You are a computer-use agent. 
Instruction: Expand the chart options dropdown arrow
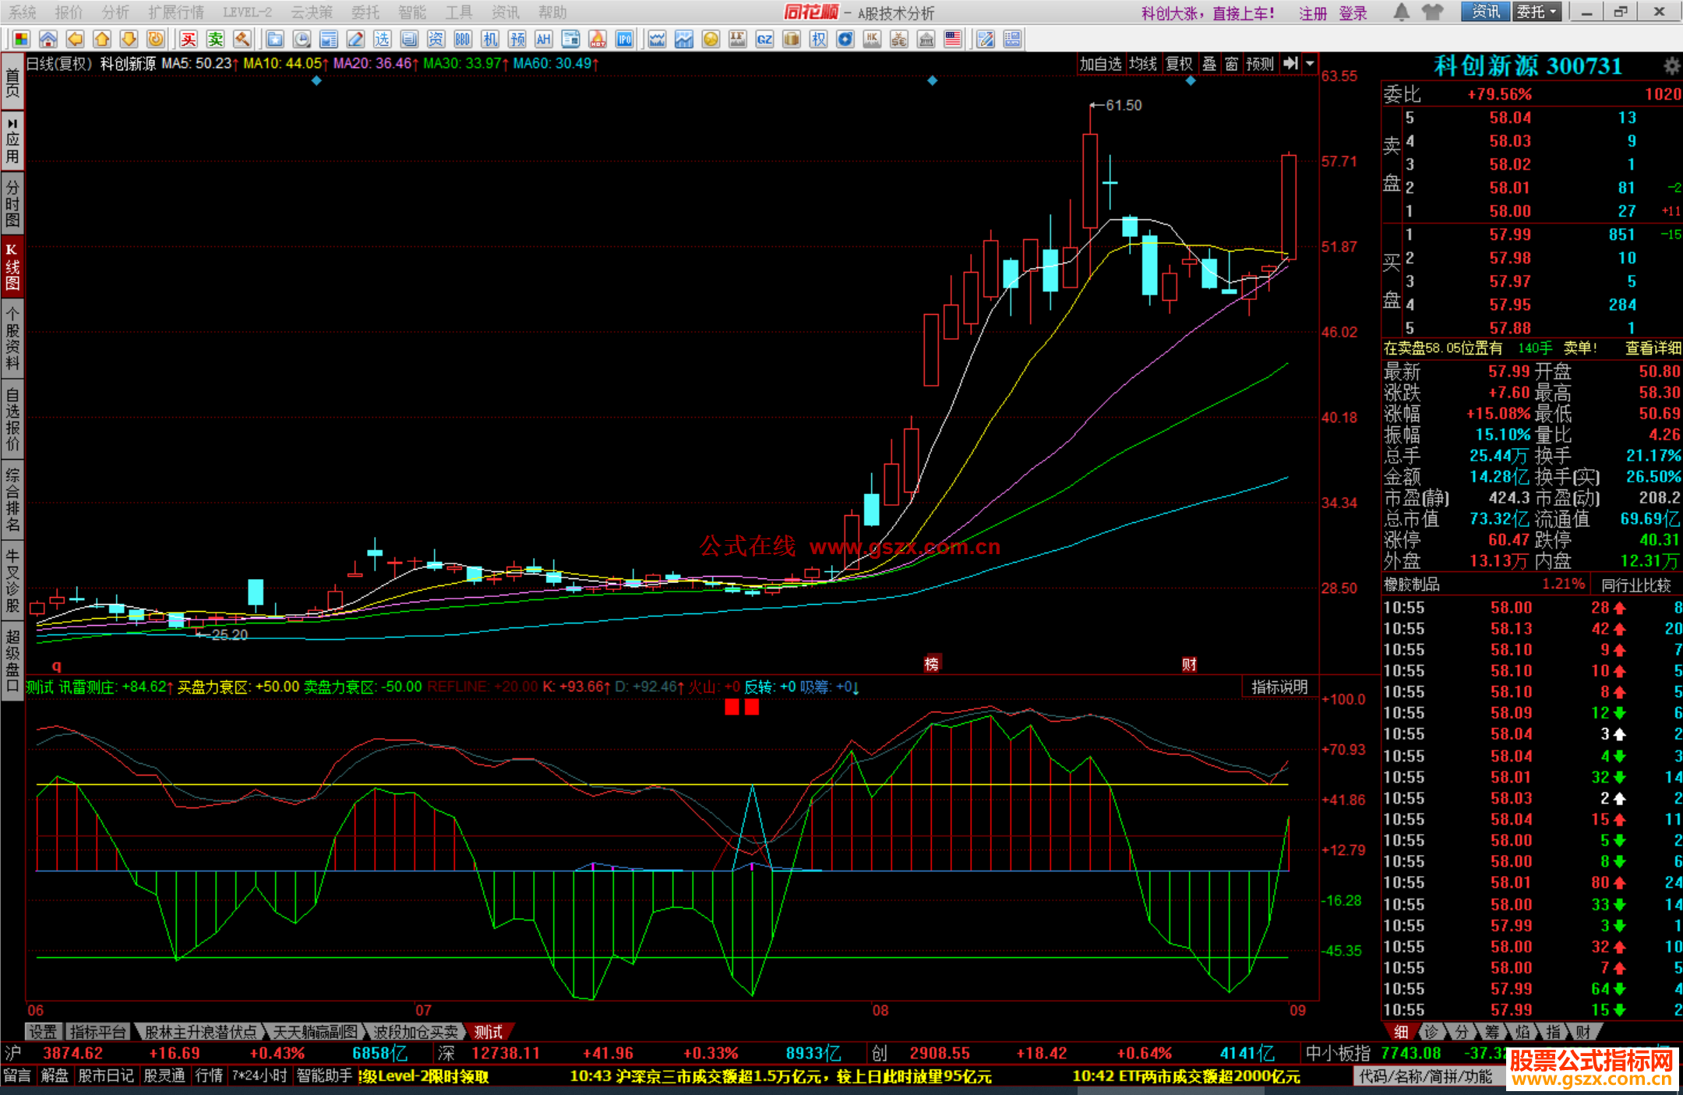(x=1310, y=64)
